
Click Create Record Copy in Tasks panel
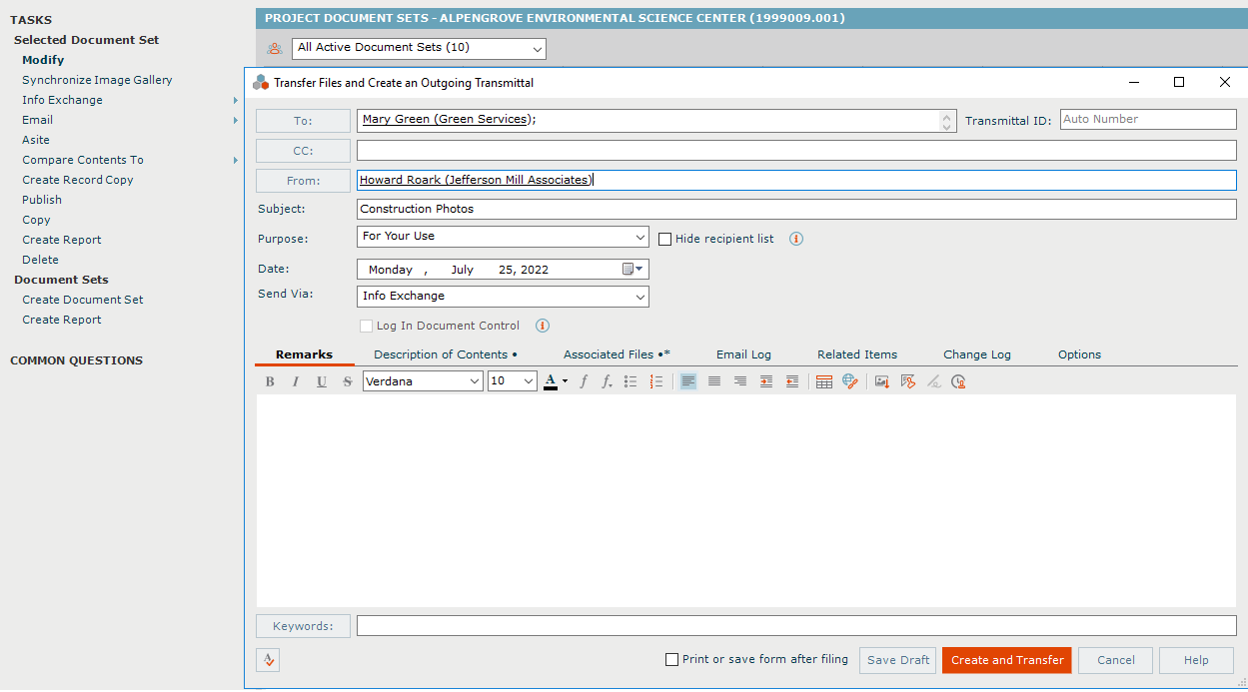tap(78, 180)
